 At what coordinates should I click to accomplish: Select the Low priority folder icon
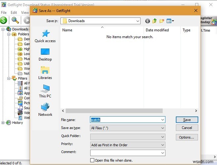(x=20, y=54)
